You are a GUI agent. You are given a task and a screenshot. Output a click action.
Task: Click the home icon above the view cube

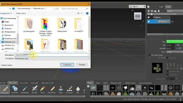(x=132, y=10)
